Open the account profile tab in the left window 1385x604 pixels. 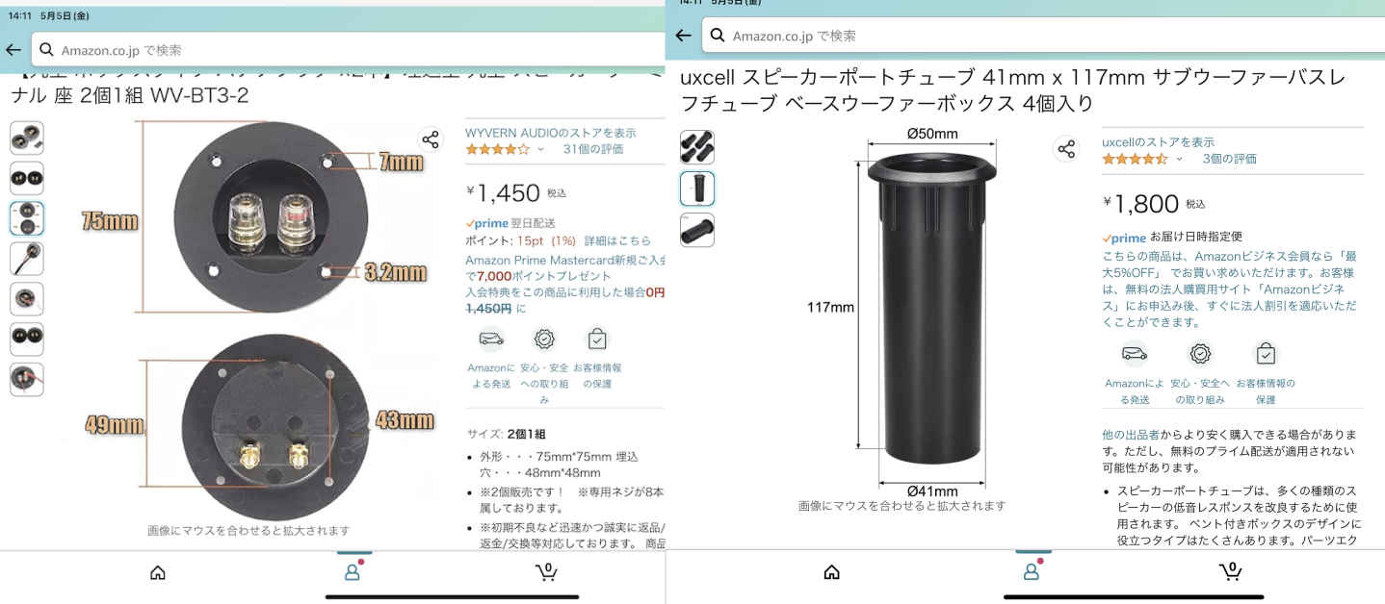click(x=353, y=571)
